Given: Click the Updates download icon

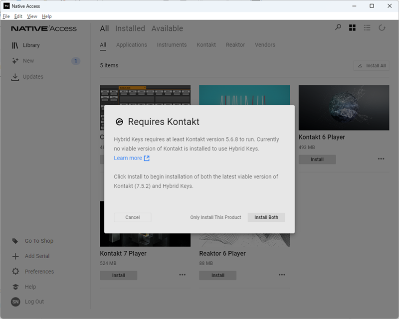Looking at the screenshot, I should tap(15, 77).
